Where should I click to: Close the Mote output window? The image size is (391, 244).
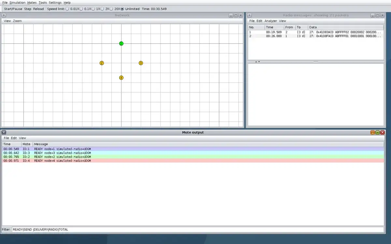383,132
